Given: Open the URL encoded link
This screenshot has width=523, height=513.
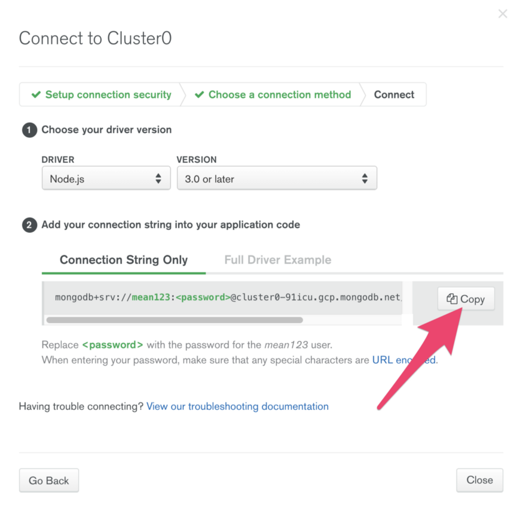Looking at the screenshot, I should click(404, 360).
